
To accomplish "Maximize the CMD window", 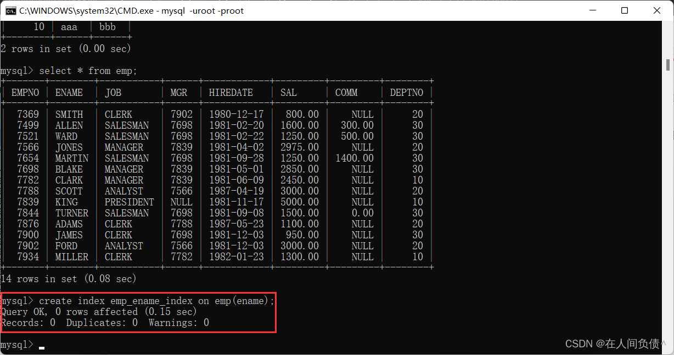I will [x=625, y=10].
